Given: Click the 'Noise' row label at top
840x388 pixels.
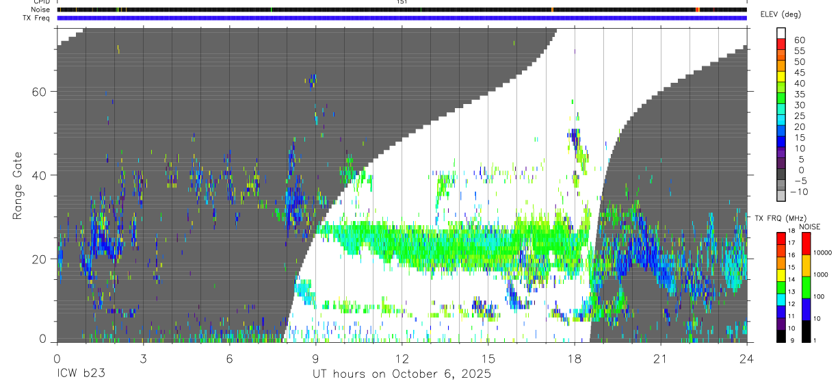Looking at the screenshot, I should click(x=40, y=10).
